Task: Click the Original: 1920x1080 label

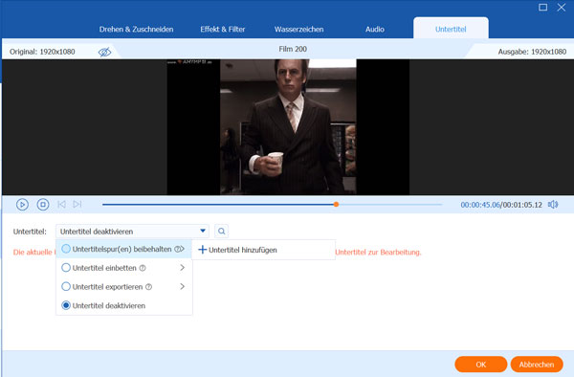Action: [x=42, y=52]
